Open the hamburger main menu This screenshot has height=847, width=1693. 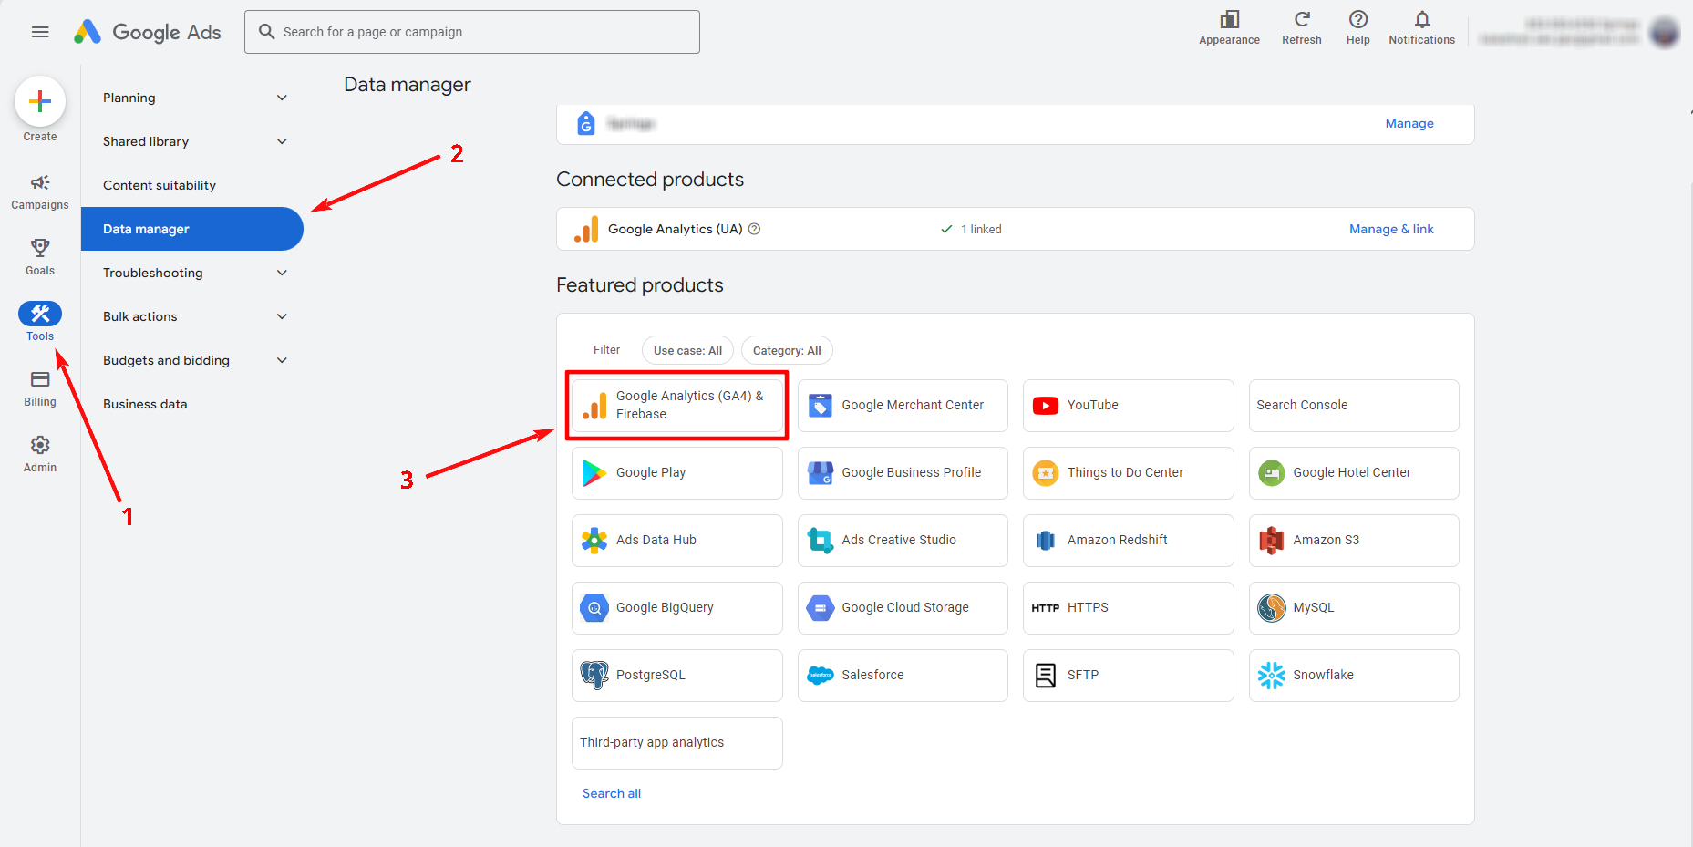point(40,32)
